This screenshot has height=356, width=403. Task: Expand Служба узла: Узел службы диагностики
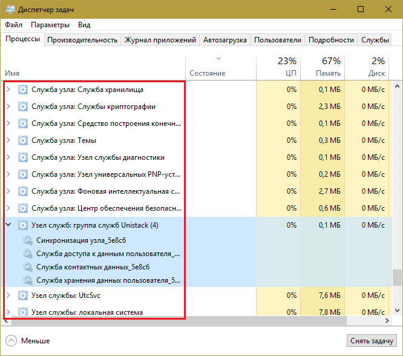[8, 157]
